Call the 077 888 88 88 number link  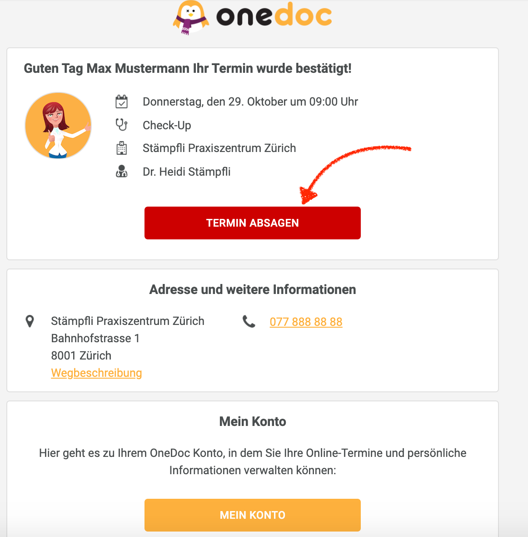tap(306, 322)
